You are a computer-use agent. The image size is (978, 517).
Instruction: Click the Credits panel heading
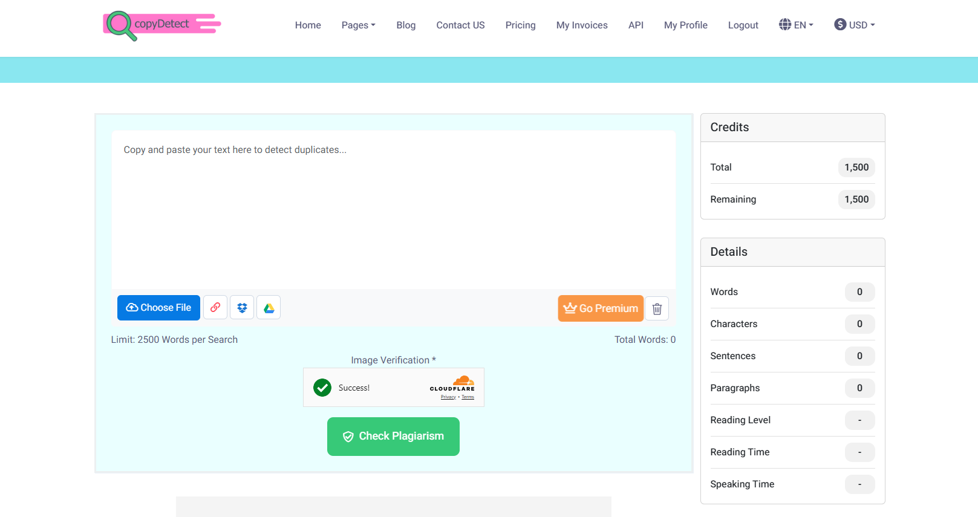tap(729, 128)
